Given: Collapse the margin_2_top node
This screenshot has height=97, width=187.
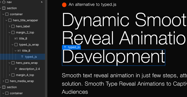Looking at the screenshot, I should [x=9, y=32].
